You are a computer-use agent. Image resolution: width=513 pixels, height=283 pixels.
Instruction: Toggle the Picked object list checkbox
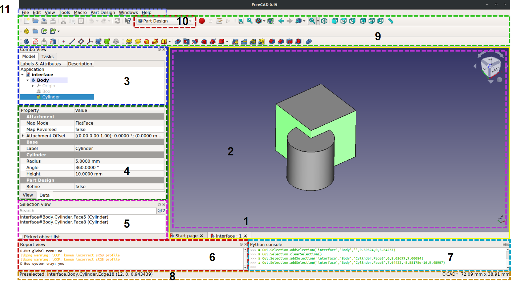tap(21, 237)
